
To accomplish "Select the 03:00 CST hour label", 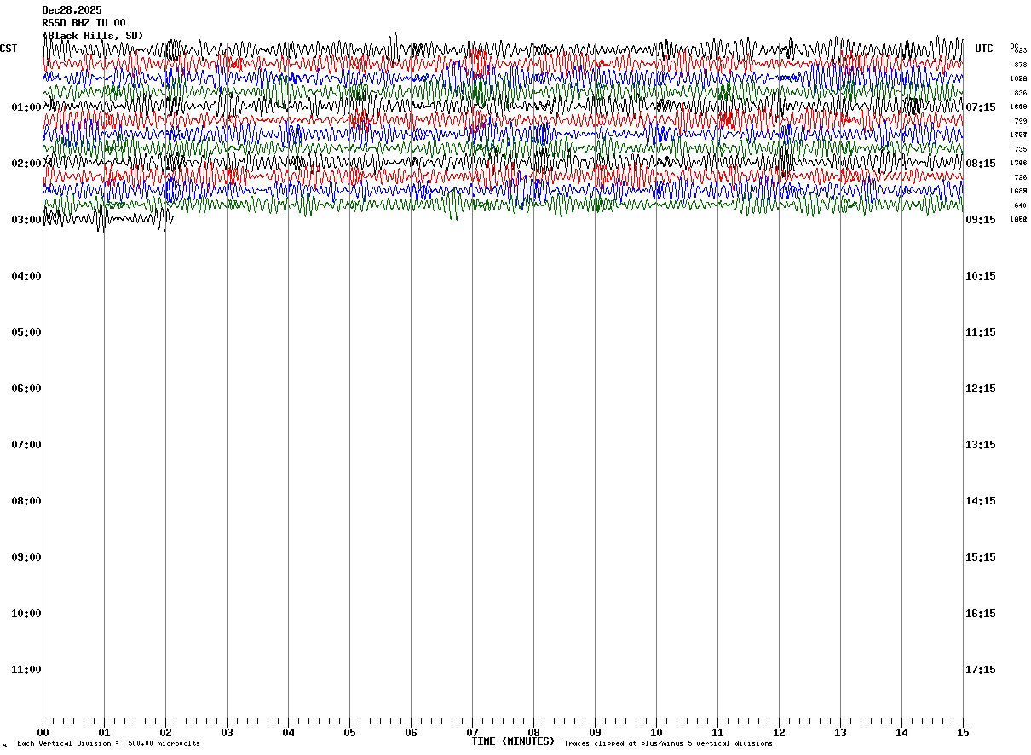I will (x=26, y=220).
